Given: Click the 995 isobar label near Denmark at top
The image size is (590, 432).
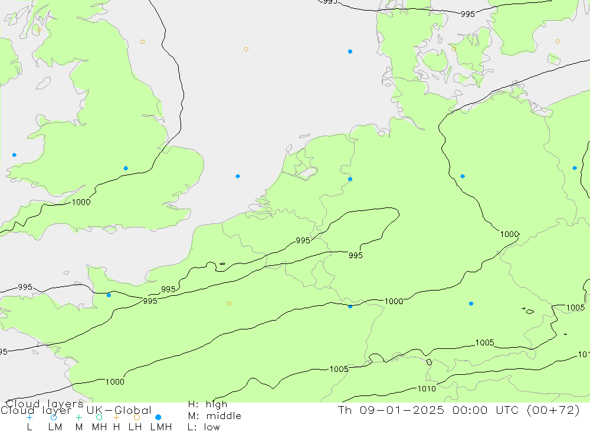Looking at the screenshot, I should pos(468,14).
